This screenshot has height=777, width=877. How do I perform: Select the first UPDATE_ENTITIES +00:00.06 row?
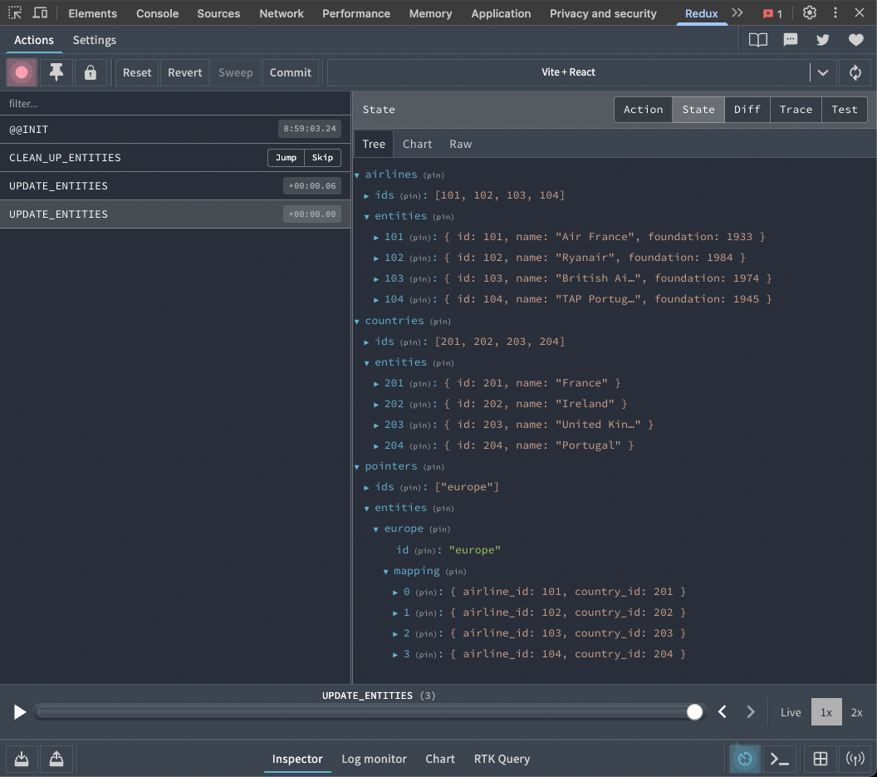[175, 186]
